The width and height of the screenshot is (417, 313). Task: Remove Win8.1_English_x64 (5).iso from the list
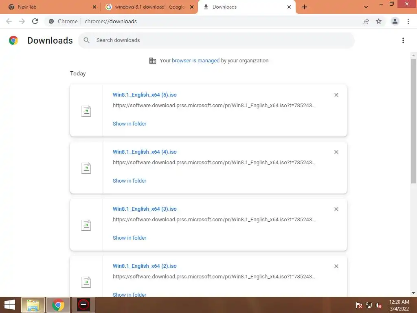336,95
